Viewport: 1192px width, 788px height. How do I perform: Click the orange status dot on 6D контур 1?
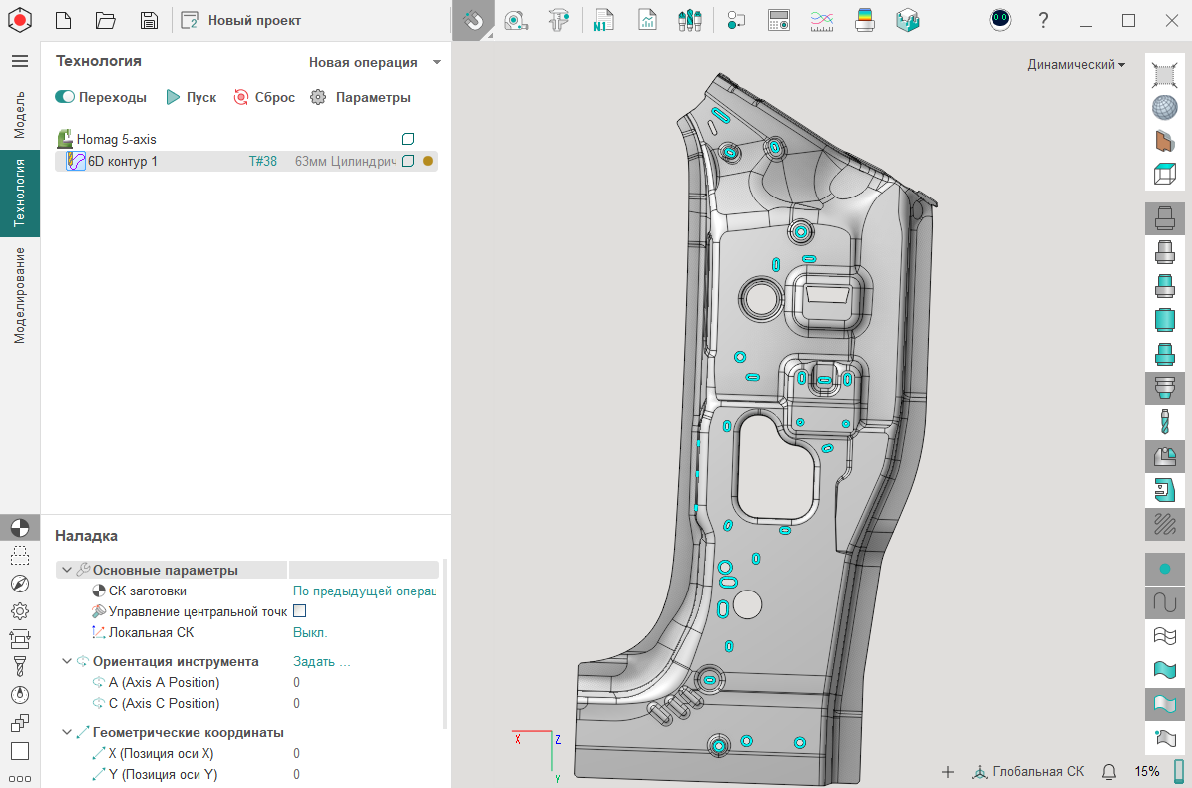428,161
